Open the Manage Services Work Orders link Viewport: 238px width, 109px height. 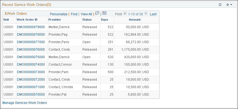(x=25, y=103)
